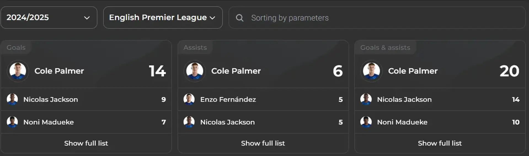
Task: Click Cole Palmer's avatar in Assists card
Action: coord(195,71)
